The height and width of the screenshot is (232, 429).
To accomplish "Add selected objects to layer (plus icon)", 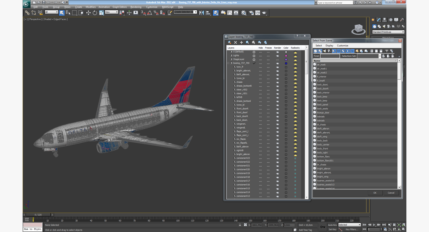I will (x=241, y=42).
